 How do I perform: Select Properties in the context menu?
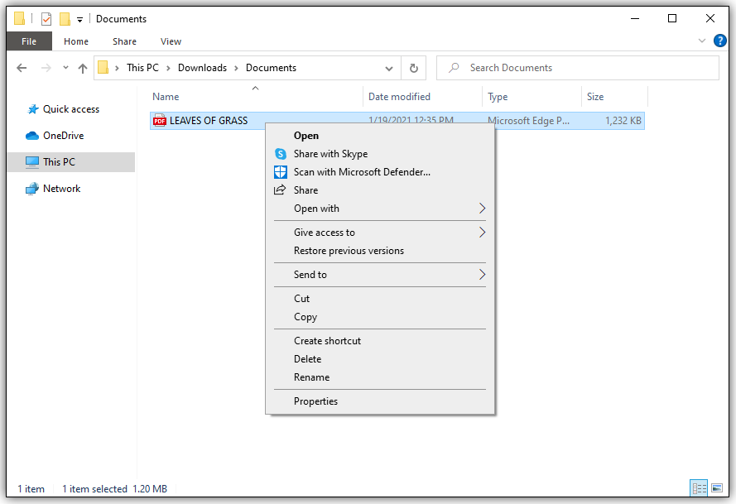click(x=315, y=401)
